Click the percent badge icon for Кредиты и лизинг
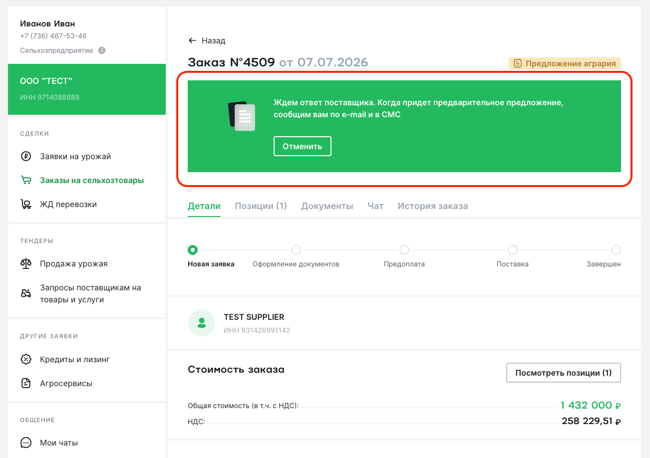 [26, 359]
